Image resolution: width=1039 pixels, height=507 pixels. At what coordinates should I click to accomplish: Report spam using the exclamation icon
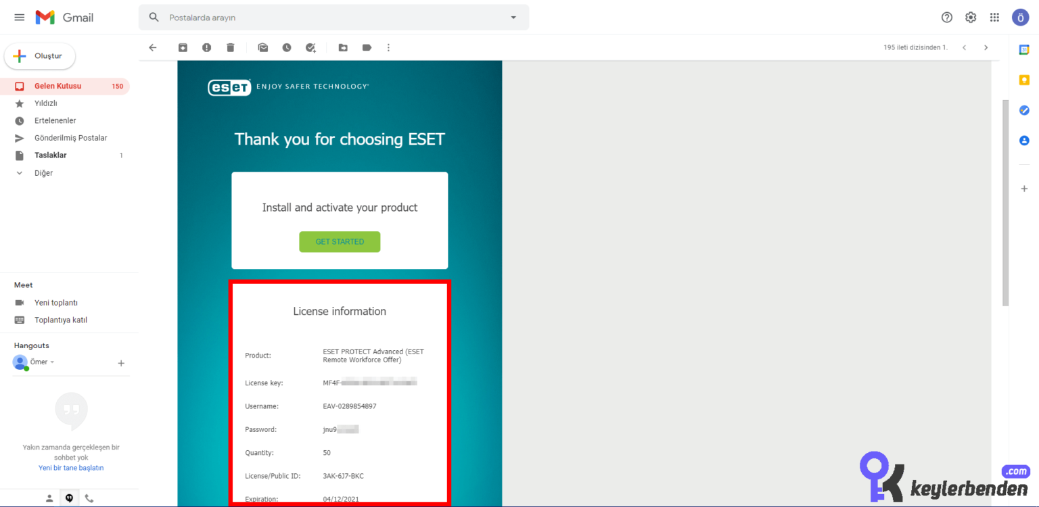click(x=206, y=47)
